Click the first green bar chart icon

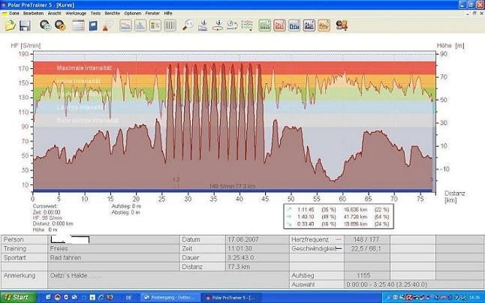click(264, 25)
